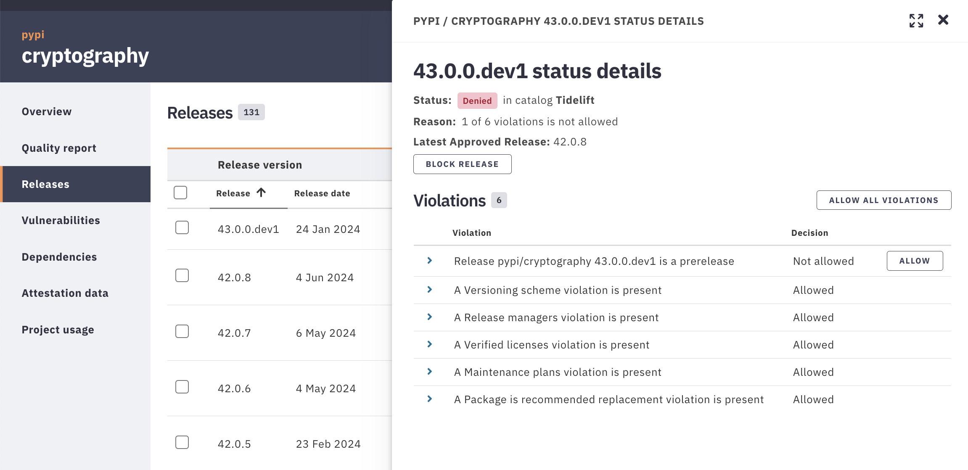
Task: Click the Versioning scheme violation text
Action: 558,290
